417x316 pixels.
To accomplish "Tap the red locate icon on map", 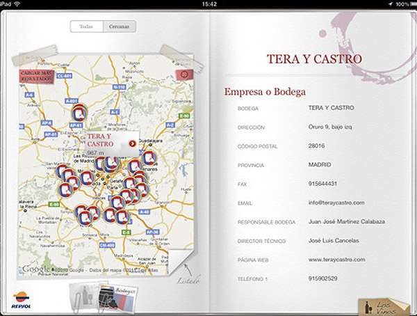I will tap(185, 74).
